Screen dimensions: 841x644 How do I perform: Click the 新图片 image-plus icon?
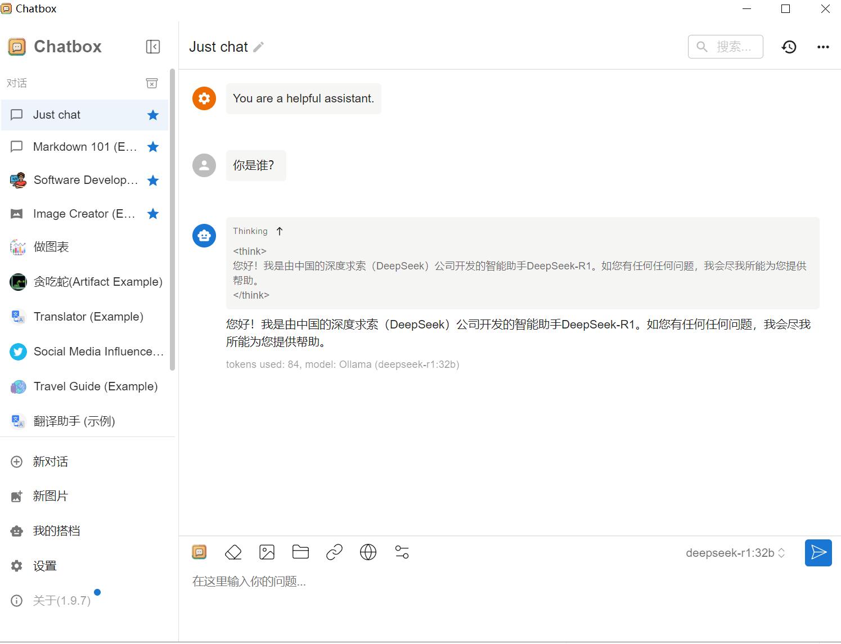17,496
